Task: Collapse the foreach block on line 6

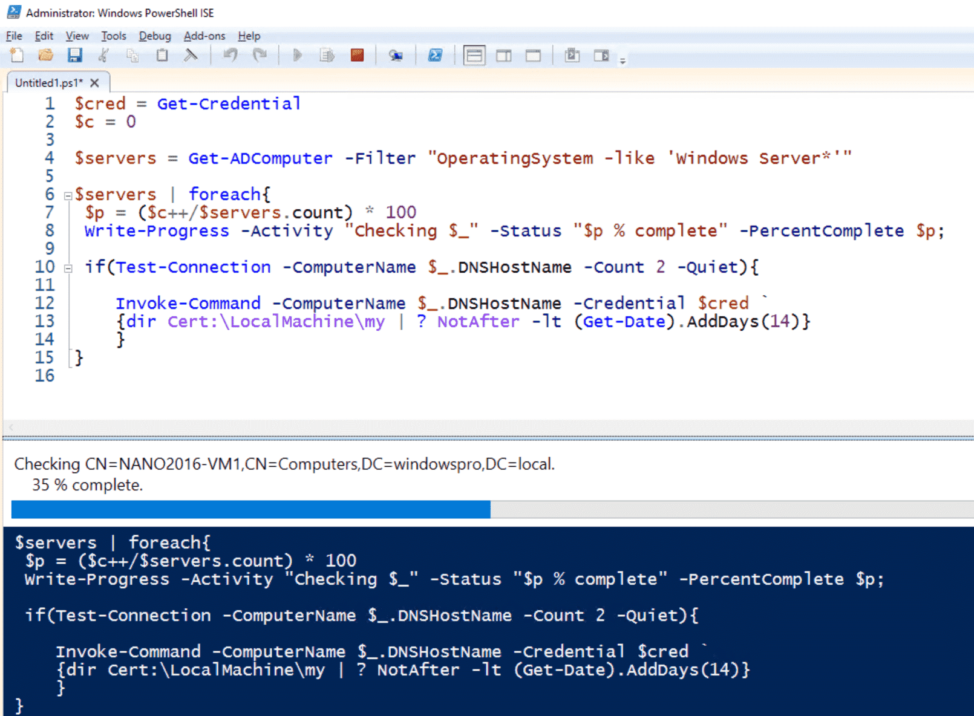Action: tap(67, 195)
